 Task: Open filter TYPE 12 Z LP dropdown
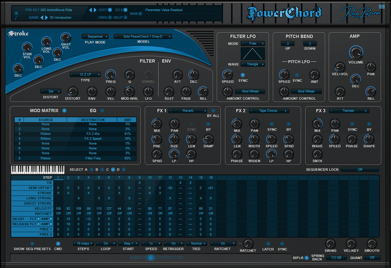point(85,74)
